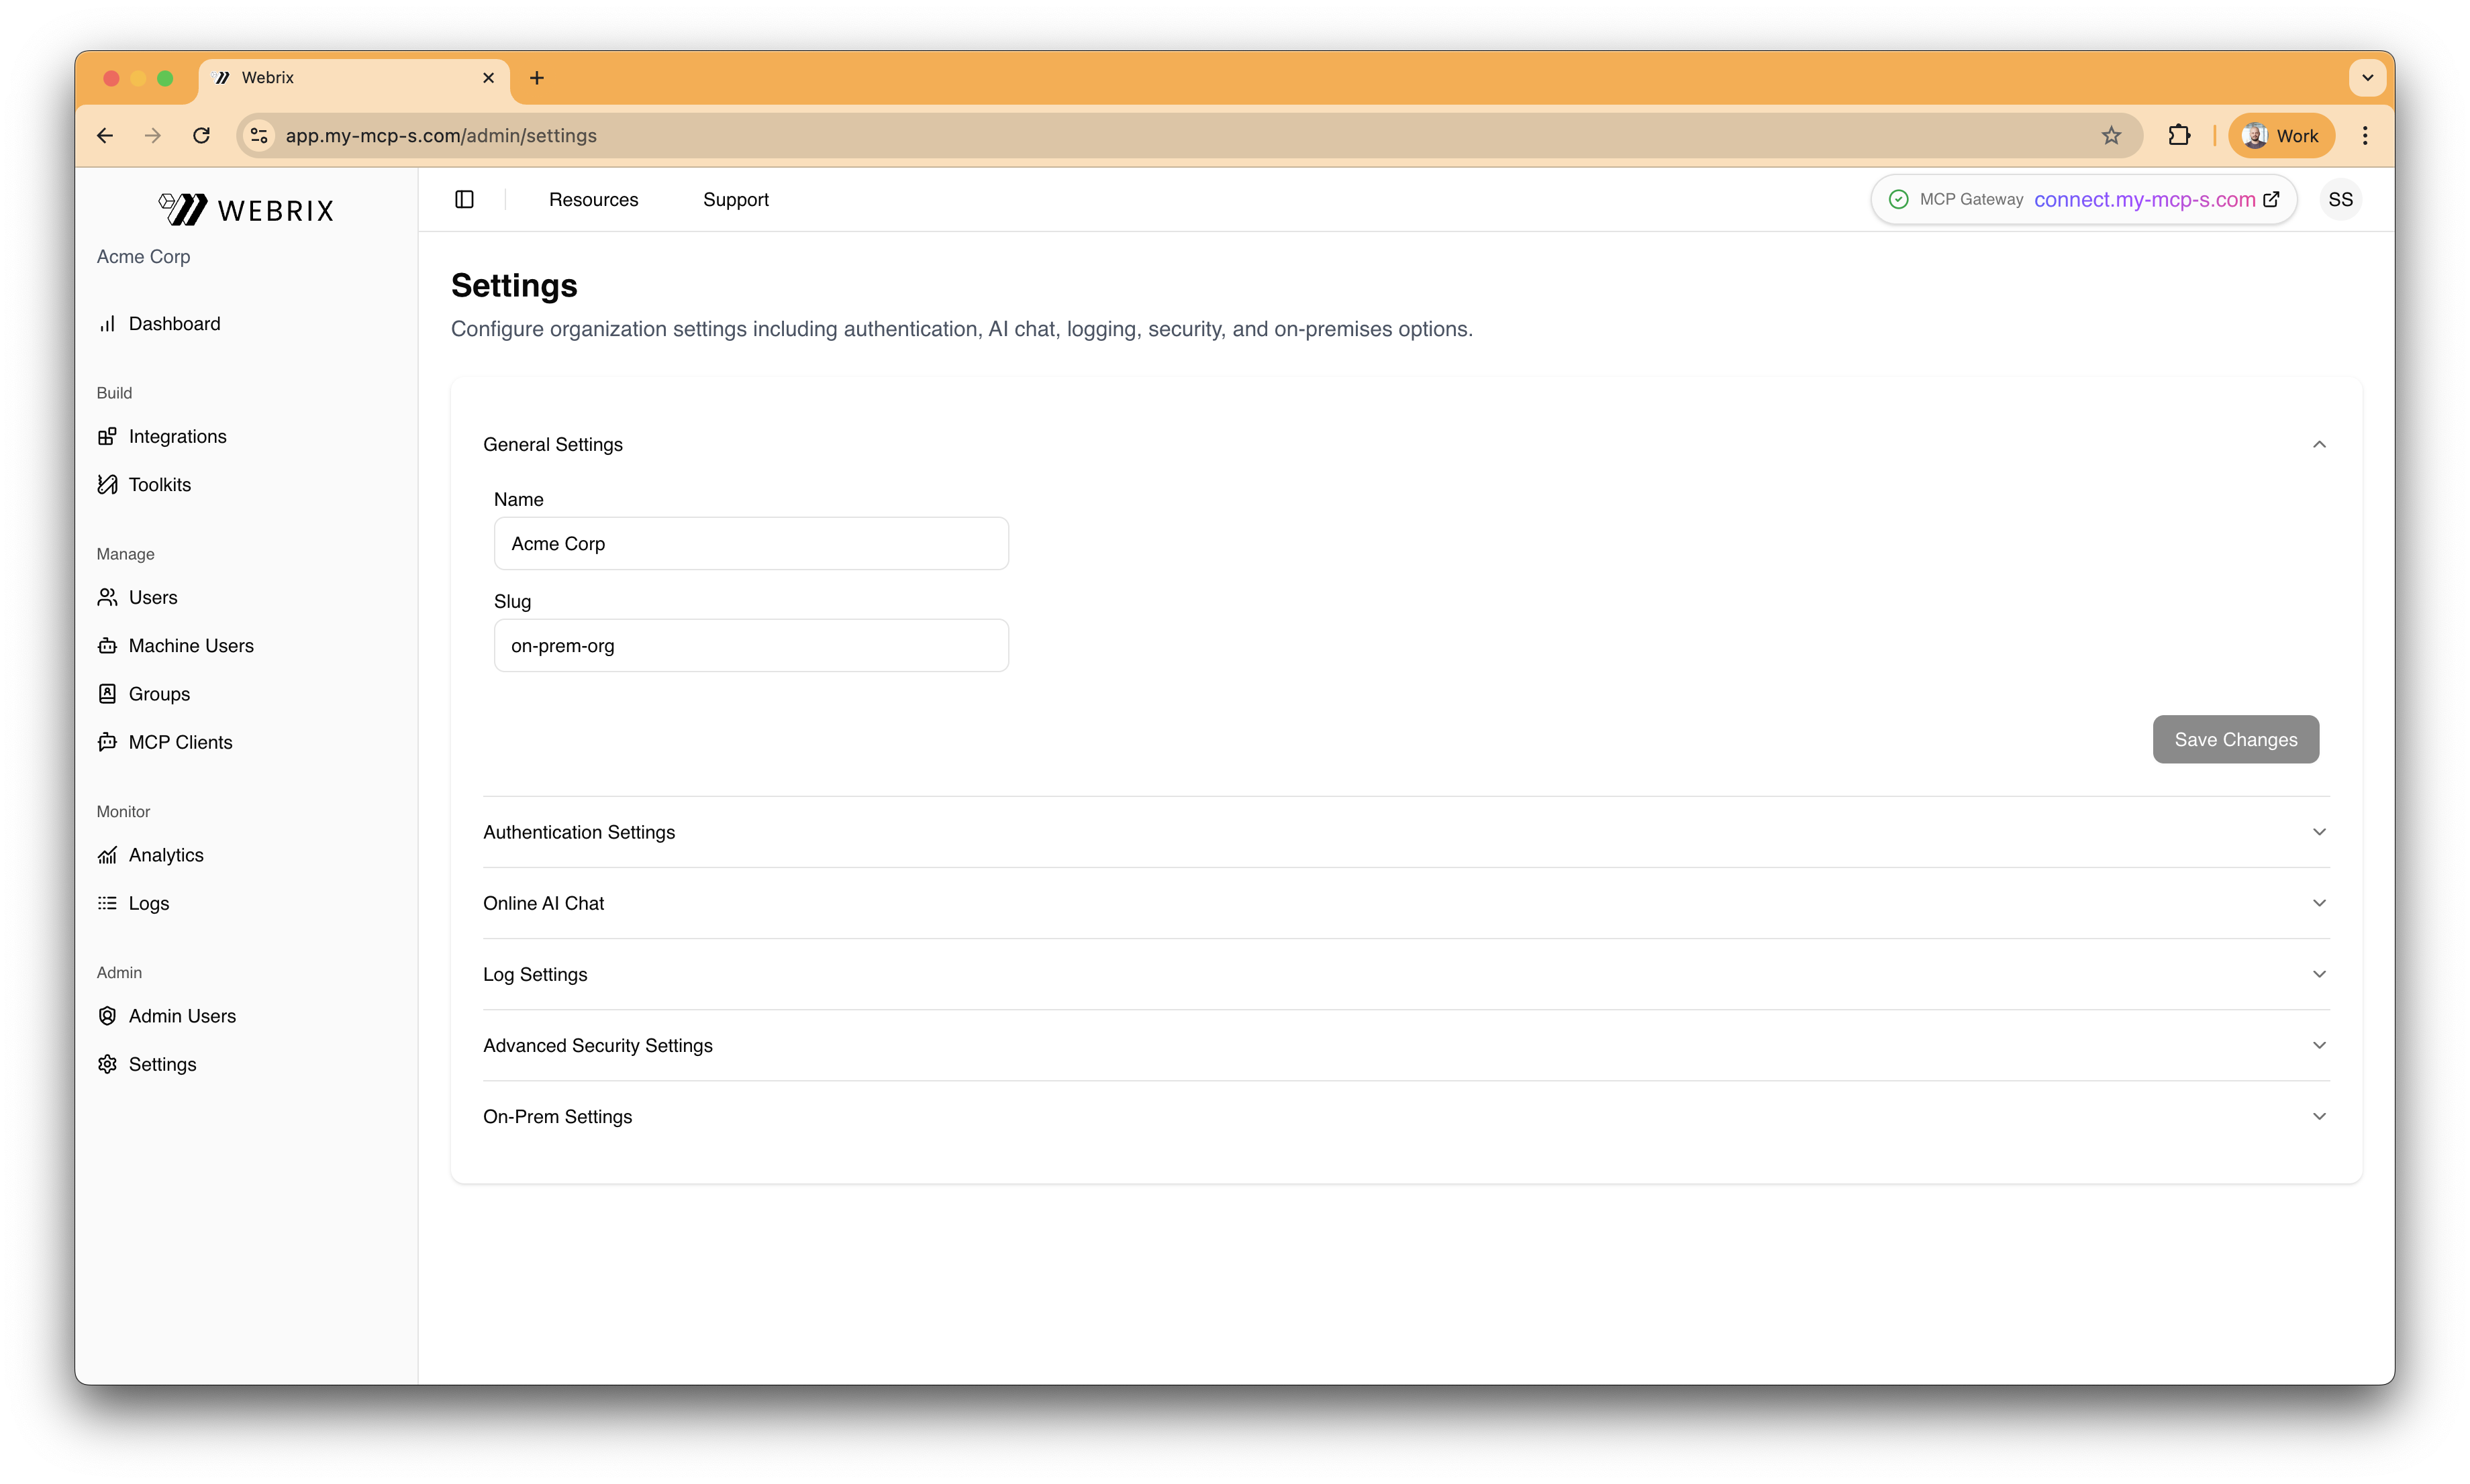This screenshot has height=1484, width=2470.
Task: Collapse the General Settings section
Action: point(2319,444)
